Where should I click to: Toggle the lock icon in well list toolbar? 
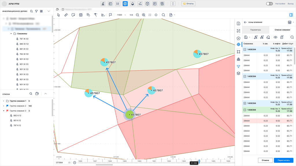pos(282,37)
